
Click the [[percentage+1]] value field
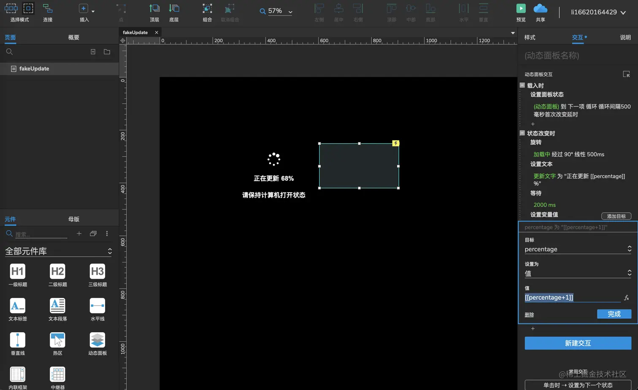tap(572, 298)
